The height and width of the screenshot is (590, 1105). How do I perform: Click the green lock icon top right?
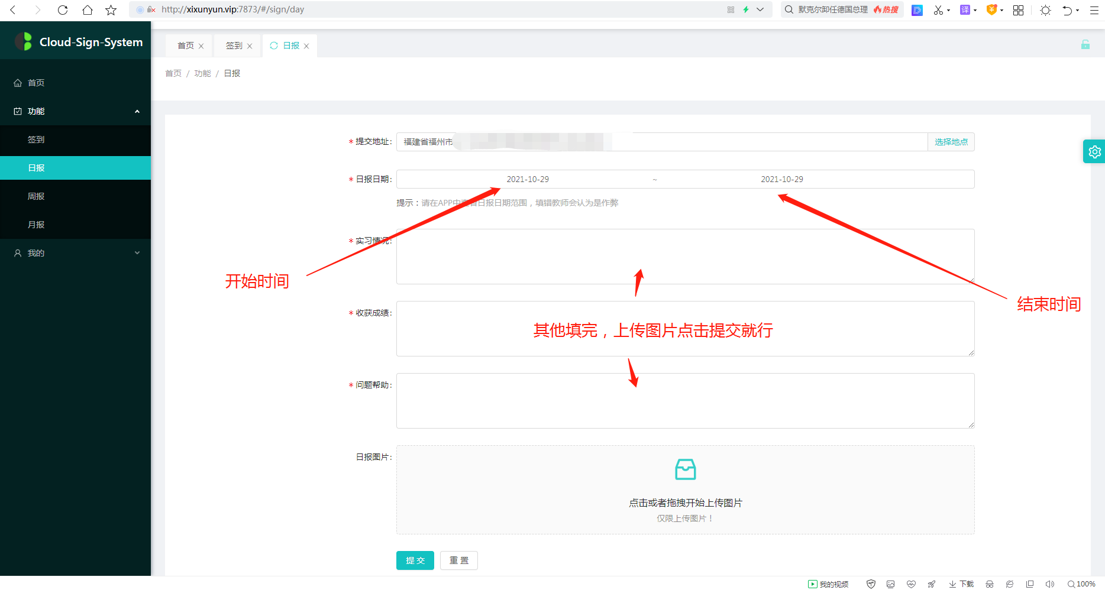pyautogui.click(x=1085, y=44)
